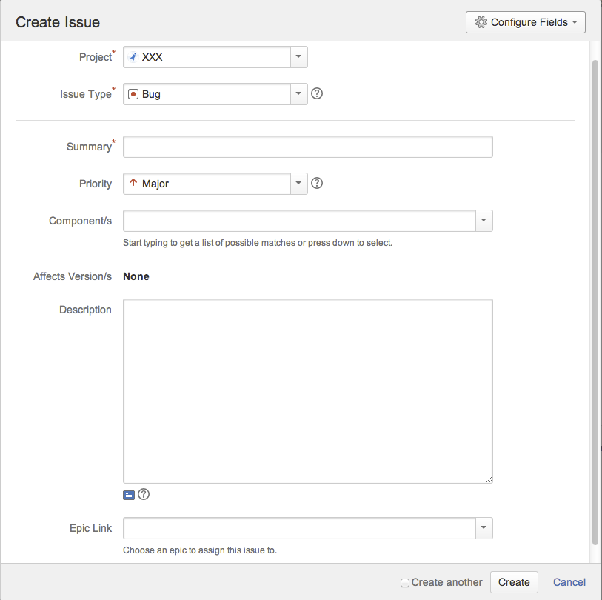The image size is (602, 600).
Task: Expand the Project dropdown arrow
Action: point(298,57)
